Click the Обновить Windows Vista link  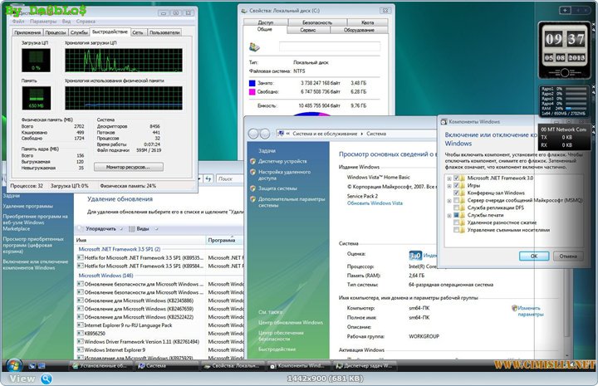point(375,203)
